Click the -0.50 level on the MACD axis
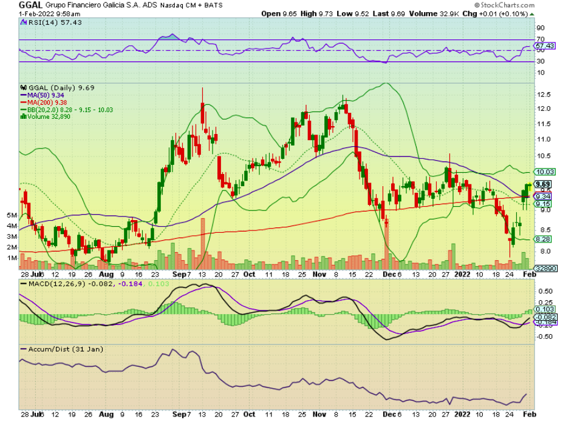This screenshot has height=422, width=563. tap(544, 337)
